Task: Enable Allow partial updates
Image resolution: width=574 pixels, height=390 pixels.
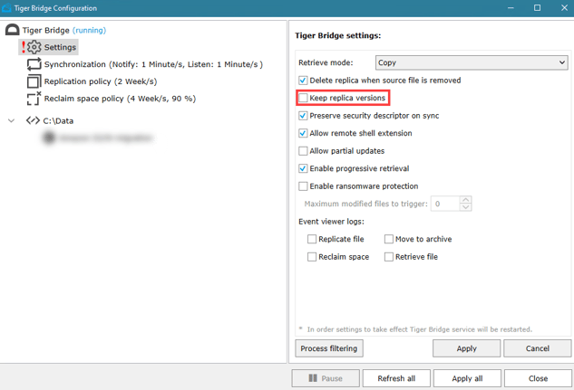Action: coord(303,151)
